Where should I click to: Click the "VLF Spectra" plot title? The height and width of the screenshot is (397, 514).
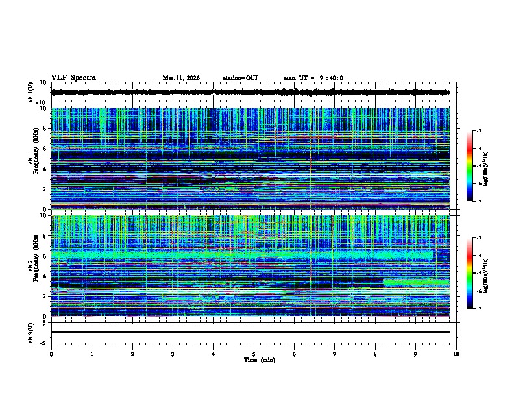(x=73, y=78)
